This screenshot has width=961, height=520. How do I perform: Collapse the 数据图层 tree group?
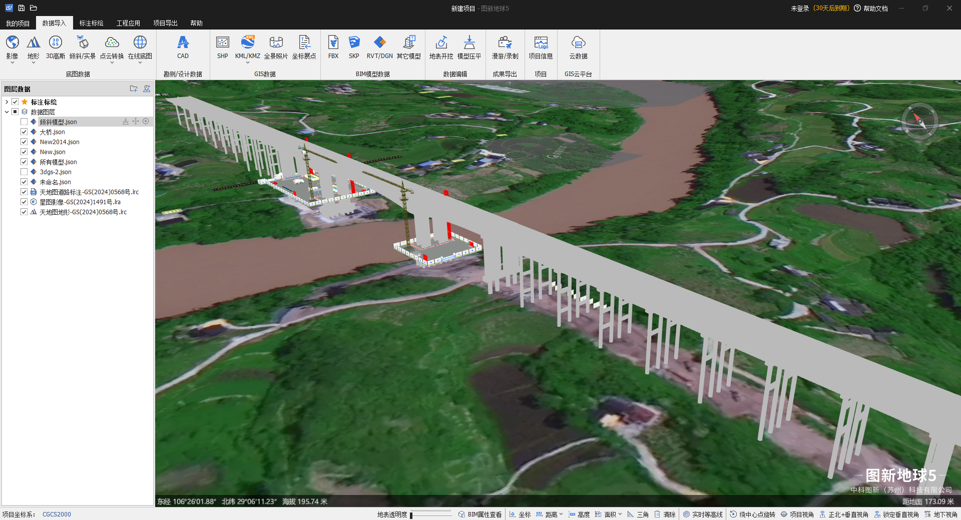[7, 112]
